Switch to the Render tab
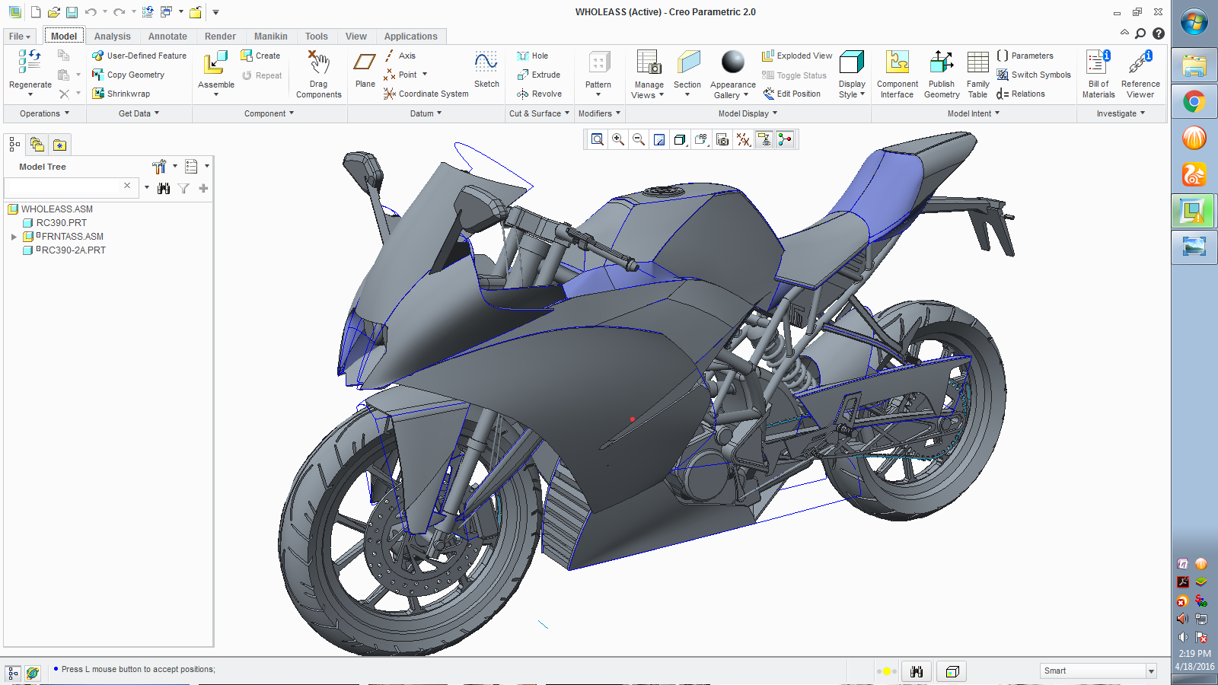 (x=220, y=37)
